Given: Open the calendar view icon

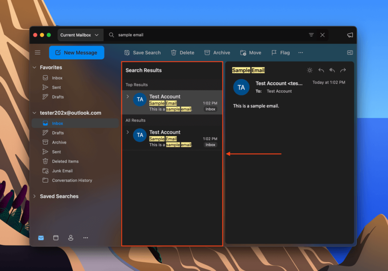Looking at the screenshot, I should 56,238.
